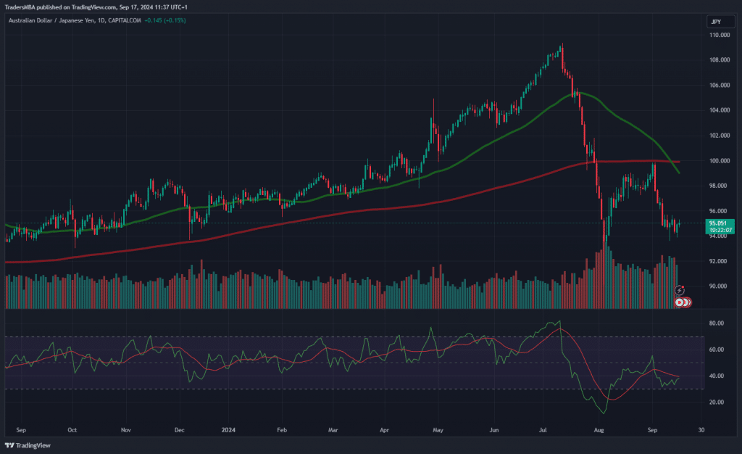Select the Australian Dollar / Japanese Yen title
This screenshot has width=742, height=454.
click(52, 20)
